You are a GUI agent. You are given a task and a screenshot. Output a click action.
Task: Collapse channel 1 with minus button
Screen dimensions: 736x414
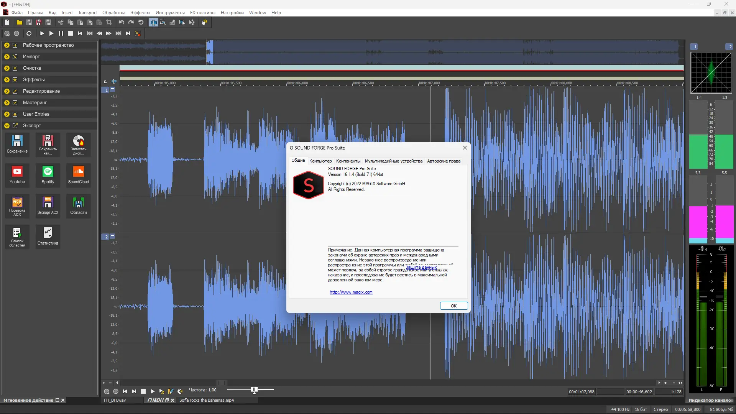(112, 89)
